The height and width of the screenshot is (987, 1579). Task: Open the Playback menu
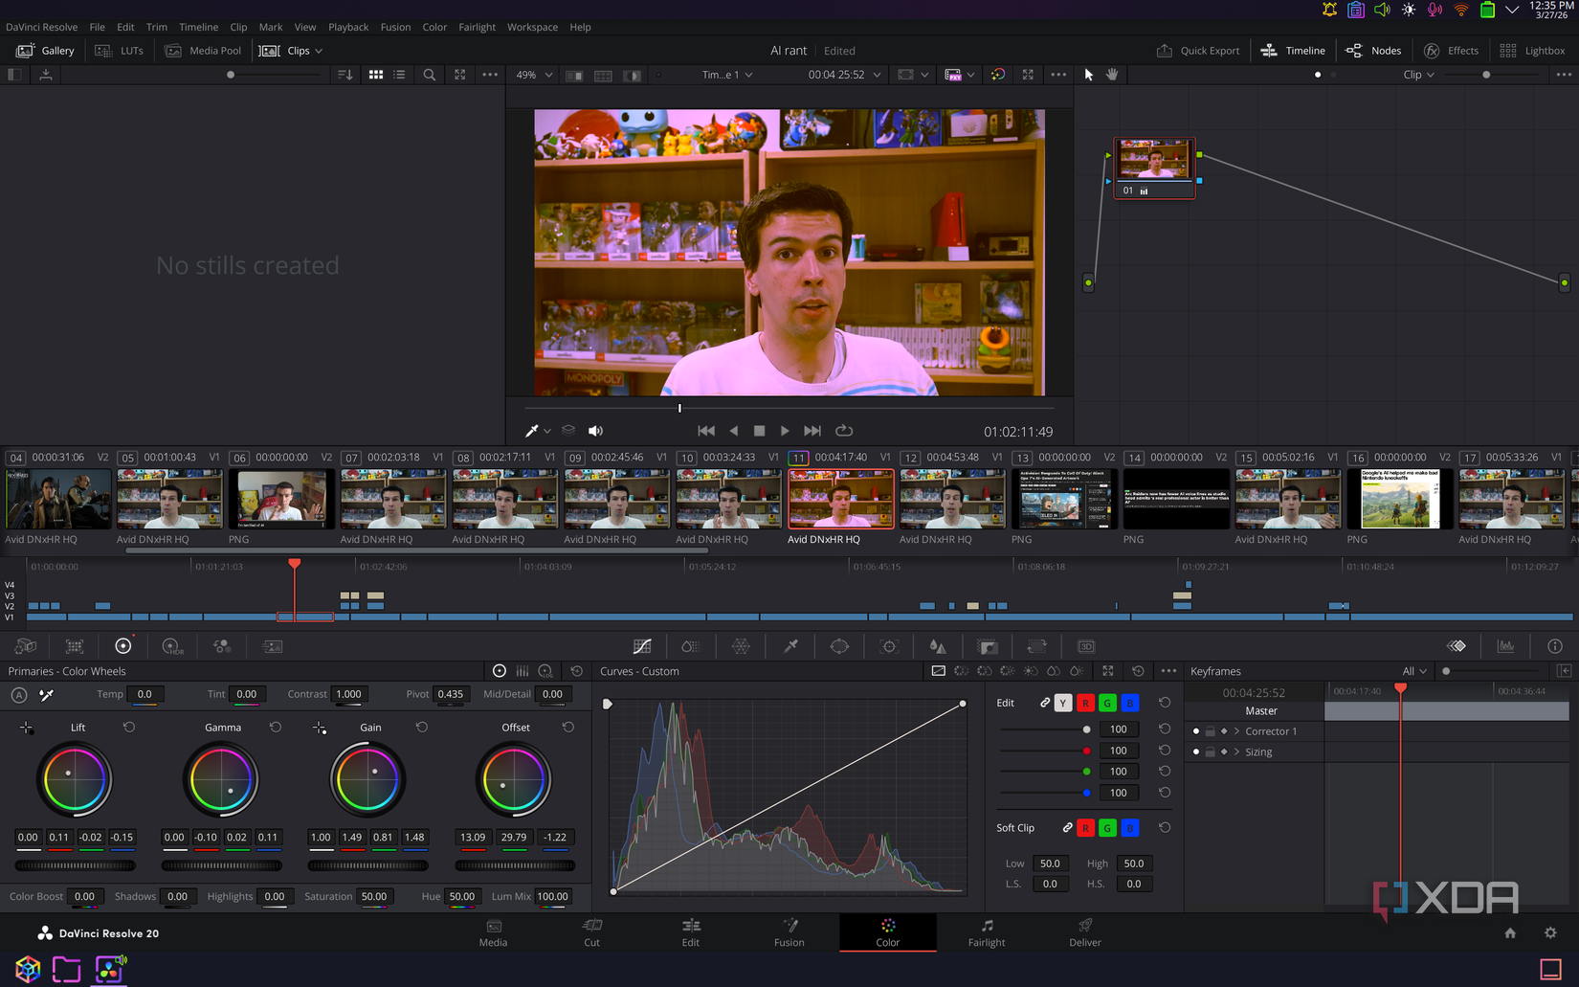coord(348,27)
